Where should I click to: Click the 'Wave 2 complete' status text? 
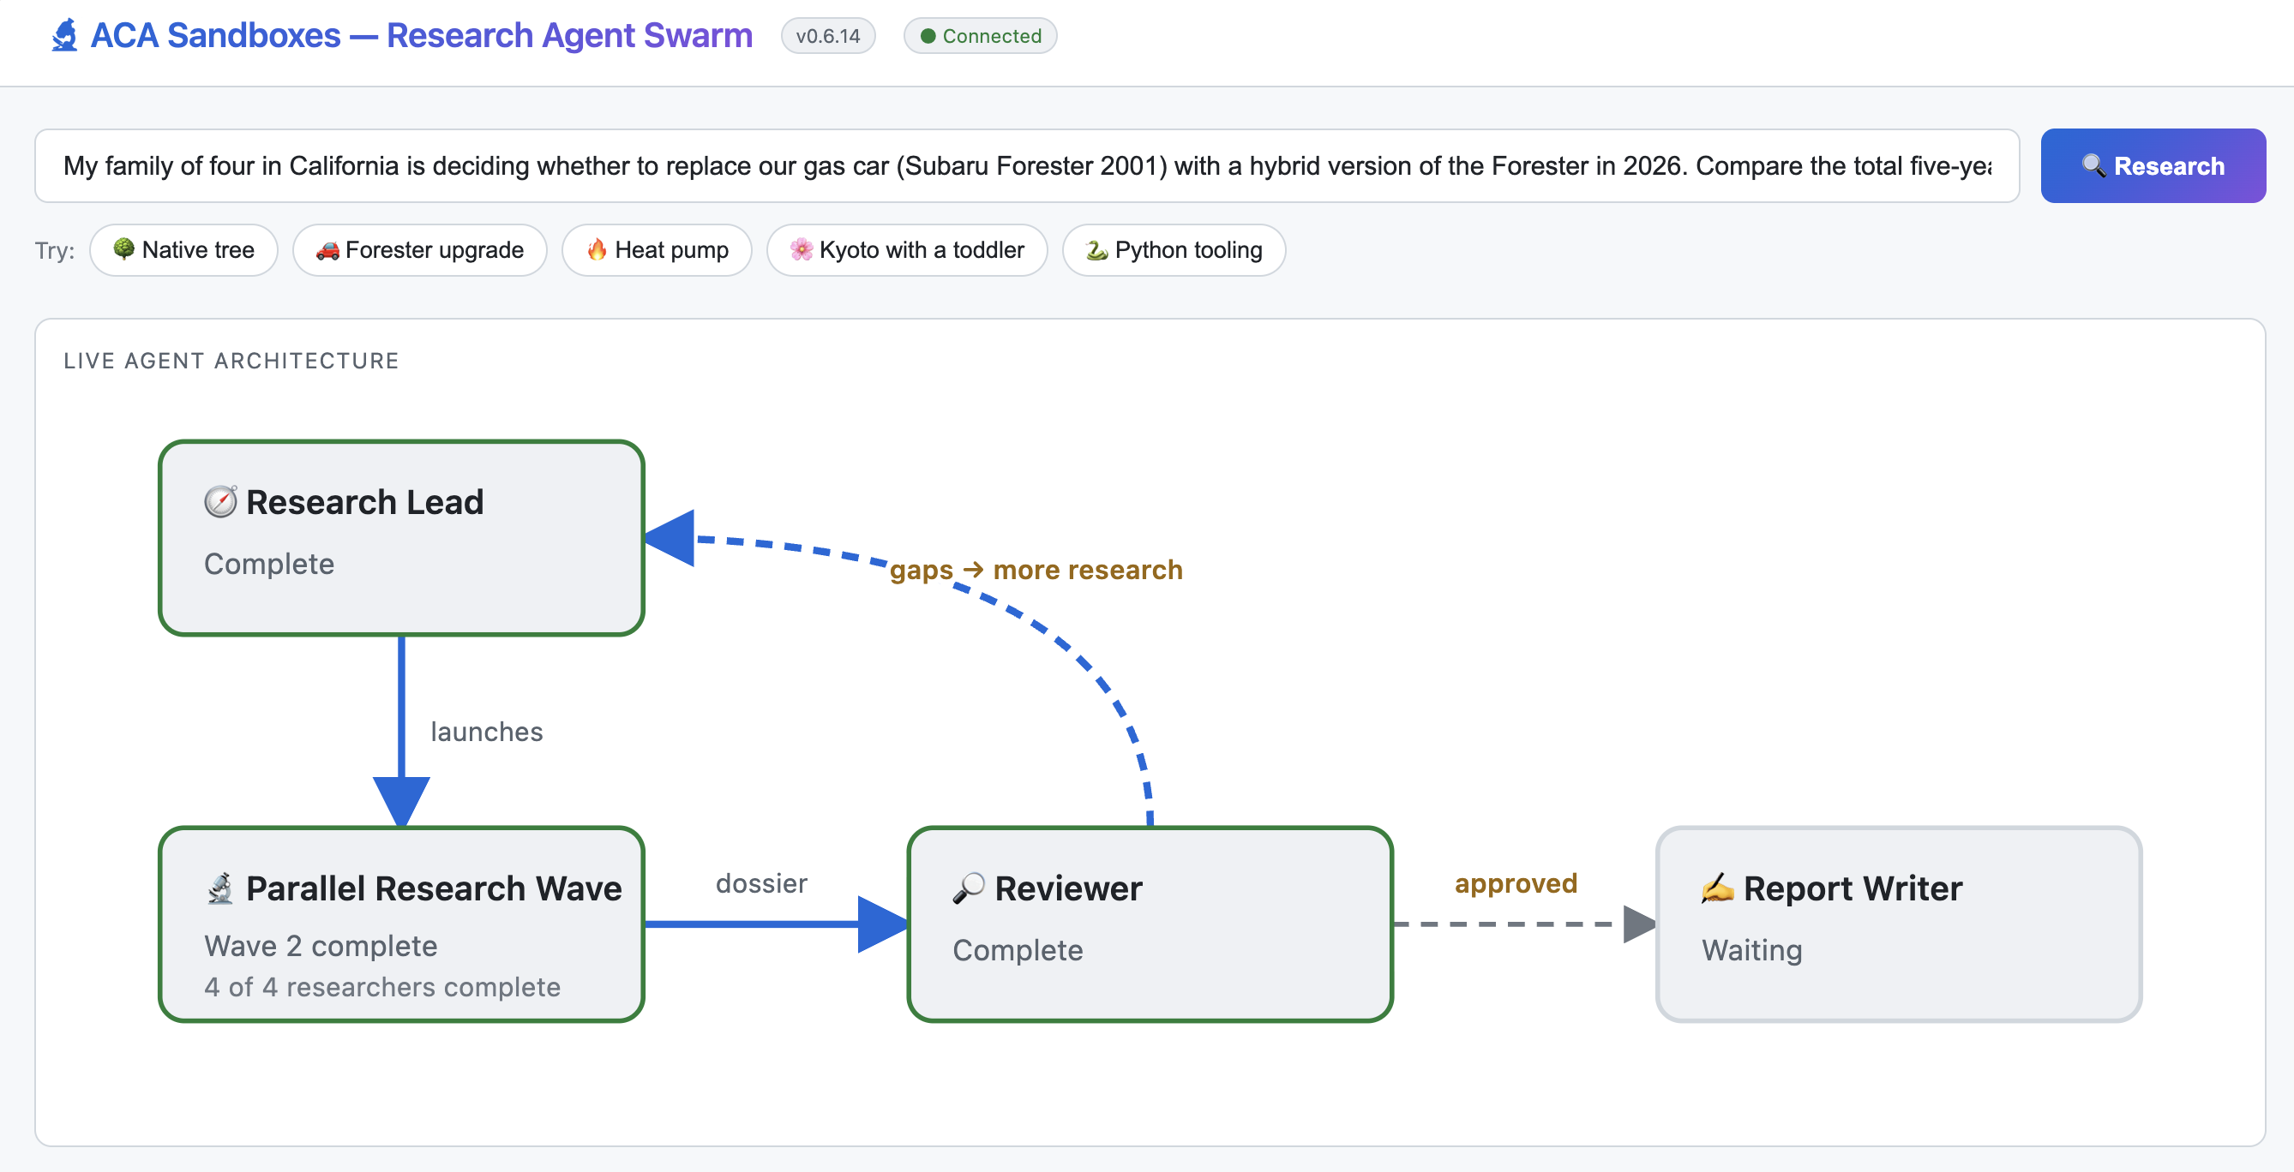point(321,945)
